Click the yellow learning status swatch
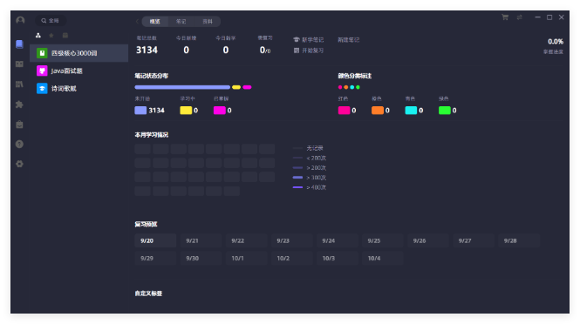Image resolution: width=580 pixels, height=324 pixels. 186,110
